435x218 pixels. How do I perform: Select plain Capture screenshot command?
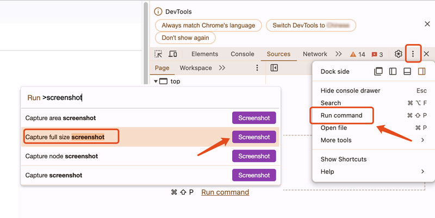[151, 175]
